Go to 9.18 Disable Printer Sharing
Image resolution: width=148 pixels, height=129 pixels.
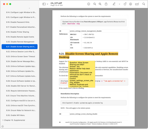(x=18, y=32)
